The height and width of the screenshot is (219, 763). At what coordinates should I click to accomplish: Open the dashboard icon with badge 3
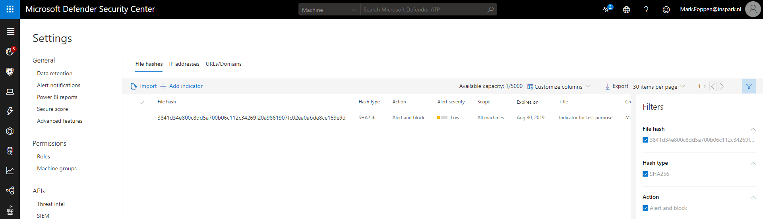tap(10, 51)
